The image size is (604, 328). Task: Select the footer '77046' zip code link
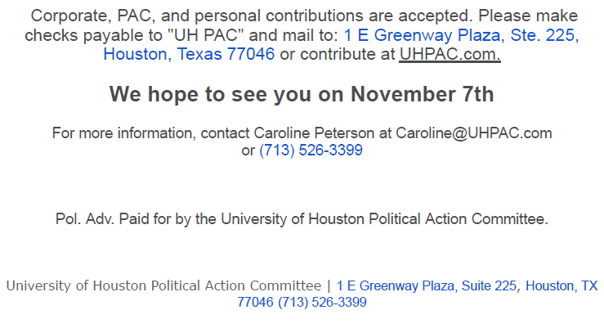click(x=255, y=302)
